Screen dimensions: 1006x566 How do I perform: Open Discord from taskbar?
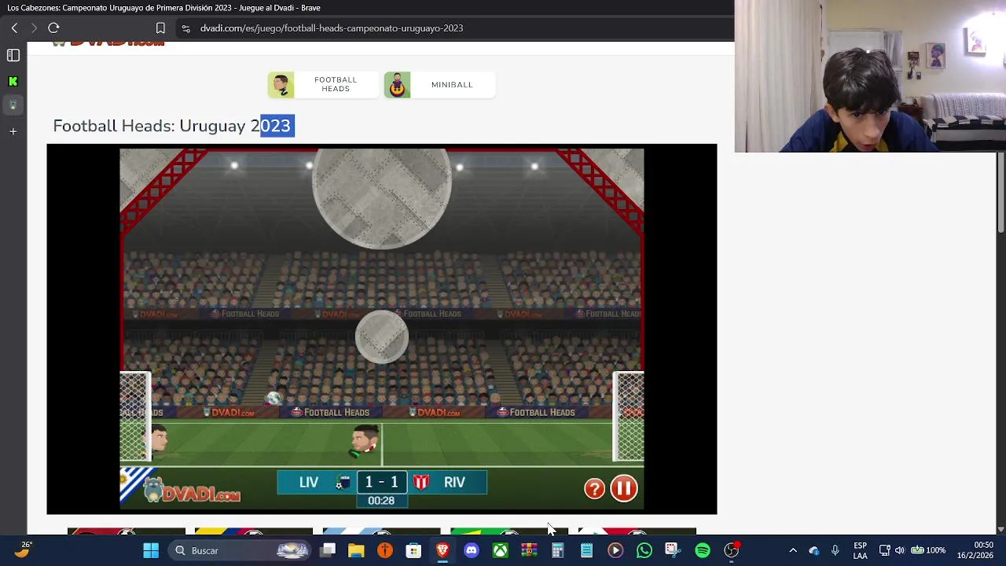pos(472,550)
